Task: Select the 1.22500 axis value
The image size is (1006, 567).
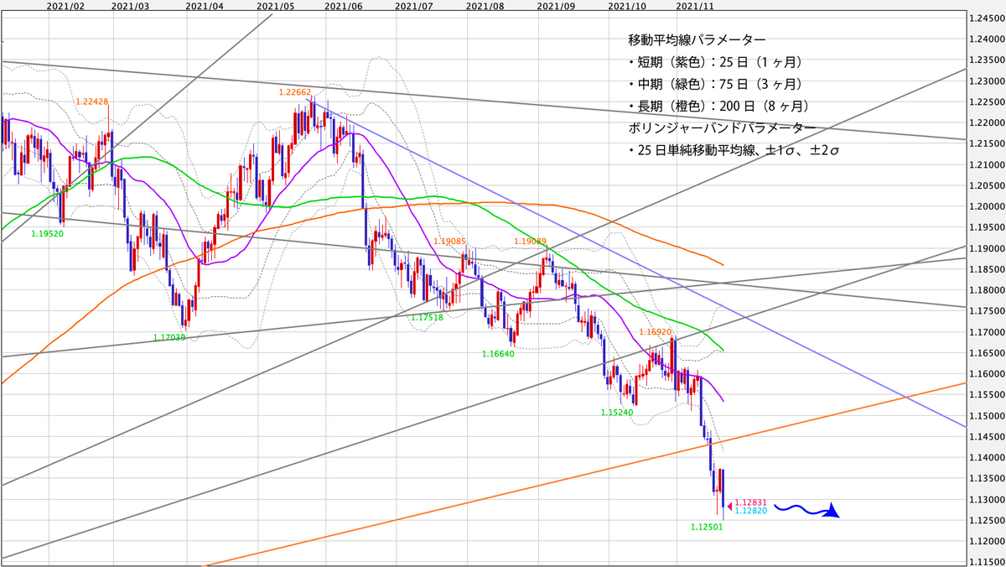Action: (x=986, y=102)
